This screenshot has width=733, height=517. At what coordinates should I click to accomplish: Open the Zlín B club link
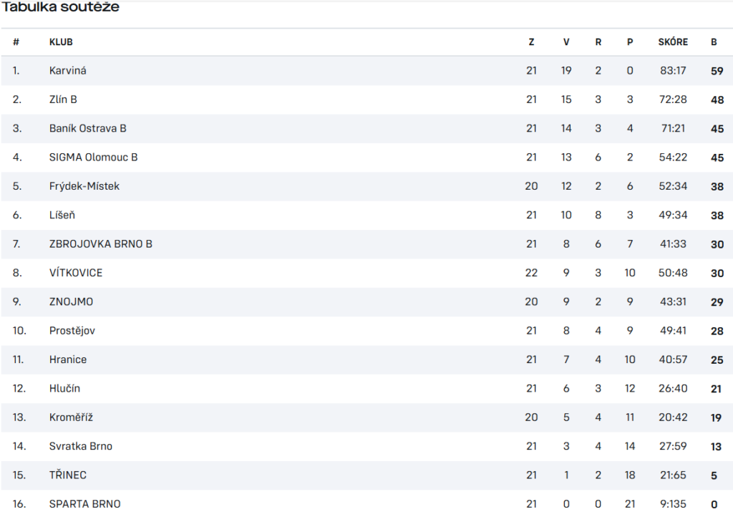point(63,100)
